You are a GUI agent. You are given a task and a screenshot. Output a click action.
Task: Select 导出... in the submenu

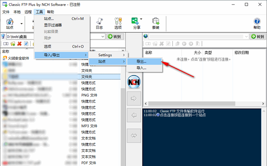click(x=144, y=62)
